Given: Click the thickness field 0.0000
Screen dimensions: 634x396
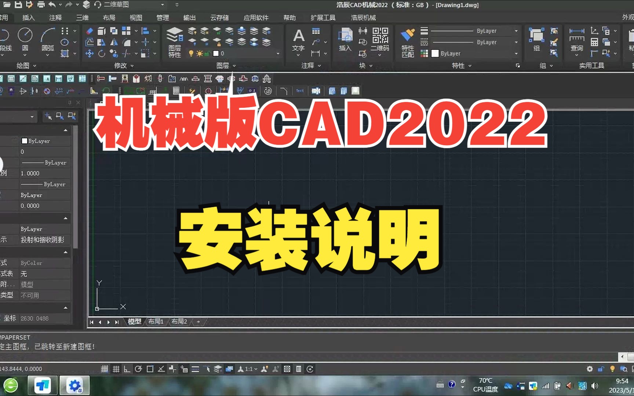Looking at the screenshot, I should (45, 206).
